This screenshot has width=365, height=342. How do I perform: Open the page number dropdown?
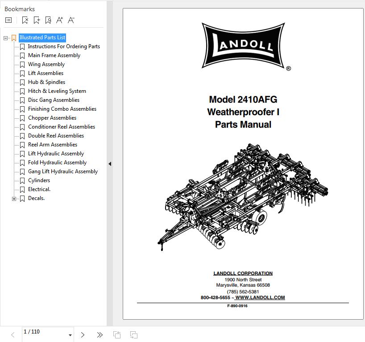coord(70,335)
